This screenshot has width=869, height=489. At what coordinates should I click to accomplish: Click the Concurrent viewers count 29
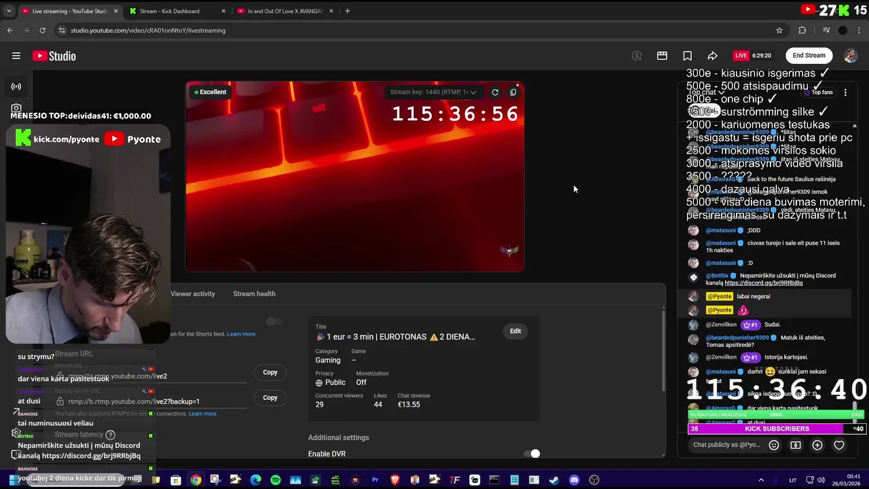click(x=319, y=405)
